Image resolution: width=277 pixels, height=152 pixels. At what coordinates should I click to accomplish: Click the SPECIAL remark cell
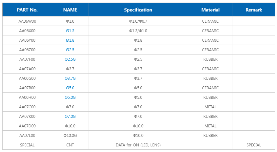coord(254,145)
